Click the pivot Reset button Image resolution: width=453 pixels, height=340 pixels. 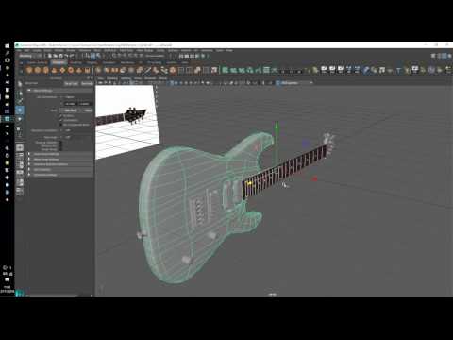point(88,110)
